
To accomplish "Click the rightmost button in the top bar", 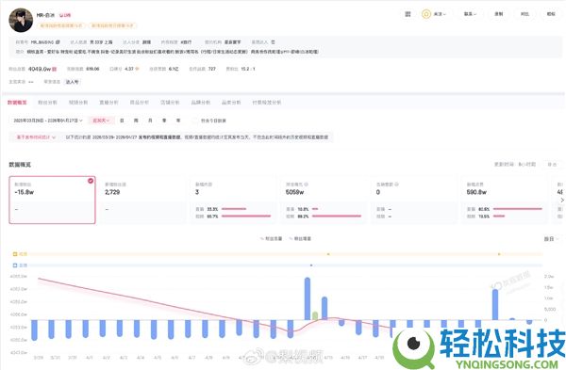I will pos(551,14).
